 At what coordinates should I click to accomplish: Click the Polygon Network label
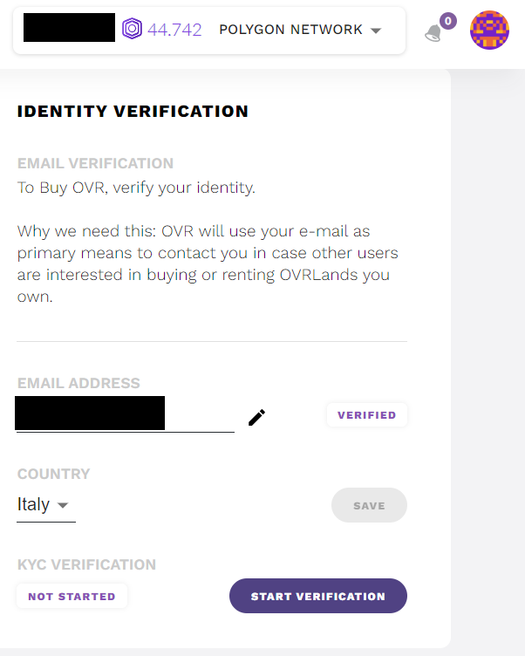(x=290, y=30)
